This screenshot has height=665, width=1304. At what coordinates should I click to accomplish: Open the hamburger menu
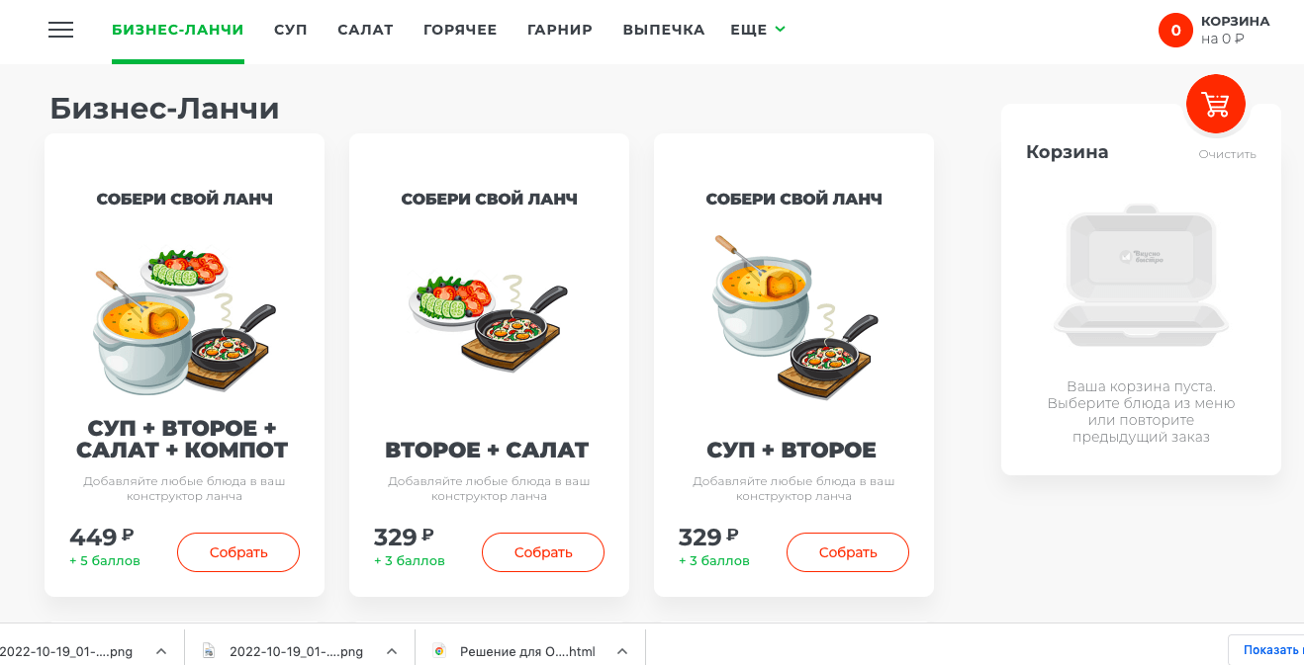[60, 30]
